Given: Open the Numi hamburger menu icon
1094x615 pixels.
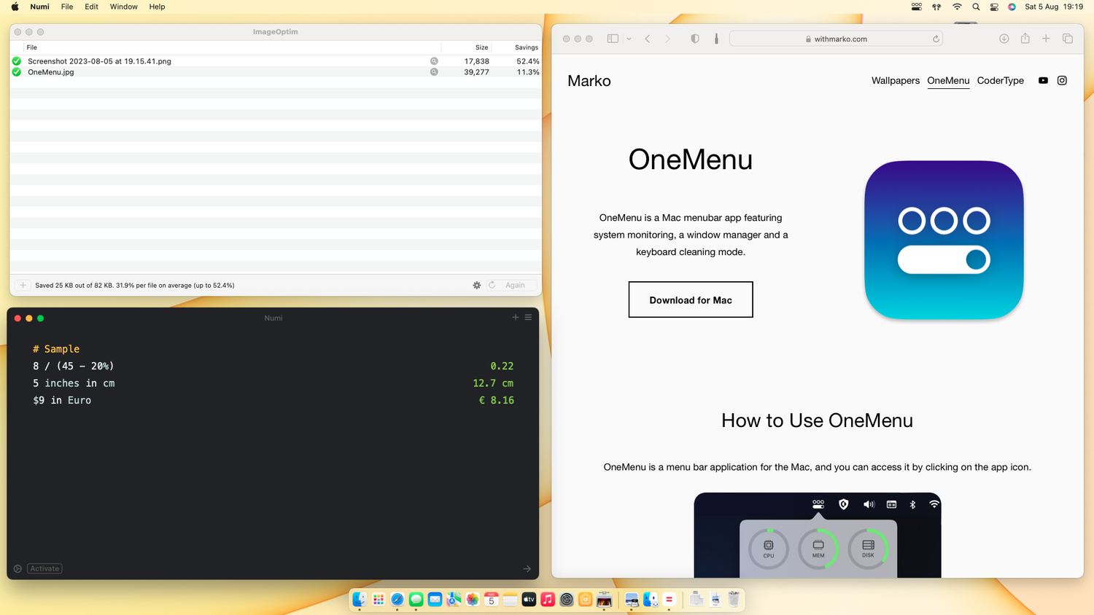Looking at the screenshot, I should coord(527,317).
